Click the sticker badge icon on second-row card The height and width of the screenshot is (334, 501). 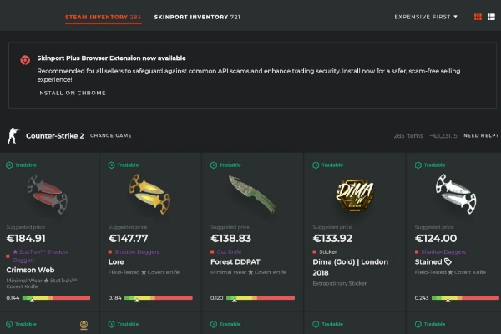83,325
